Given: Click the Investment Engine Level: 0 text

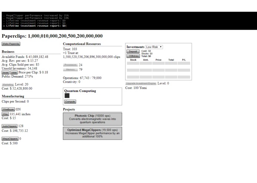Looking at the screenshot, I should [x=163, y=83].
